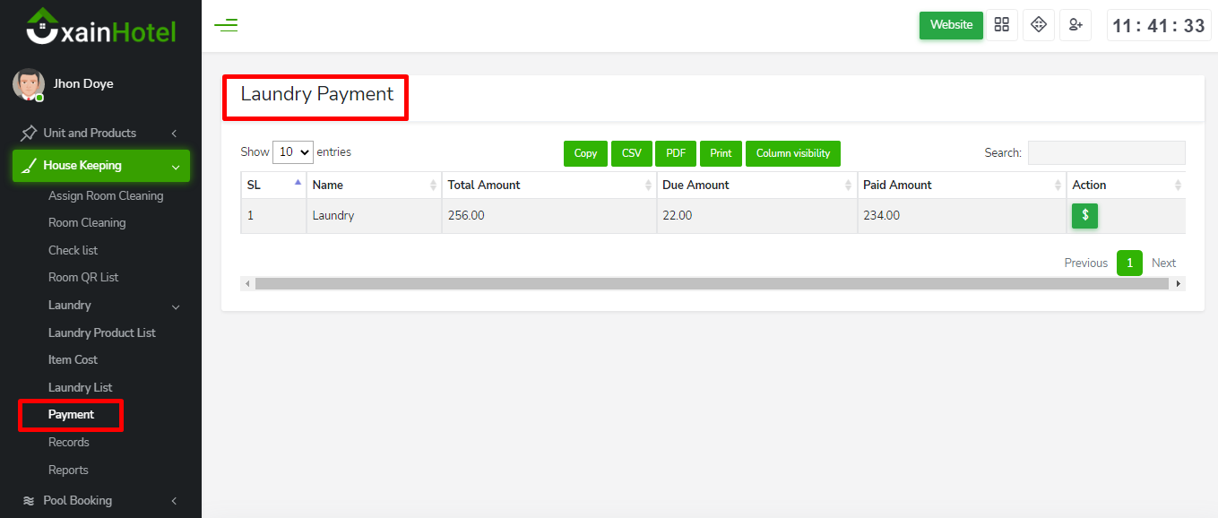Expand the Pool Booking sidebar section
The width and height of the screenshot is (1218, 518).
pyautogui.click(x=100, y=500)
